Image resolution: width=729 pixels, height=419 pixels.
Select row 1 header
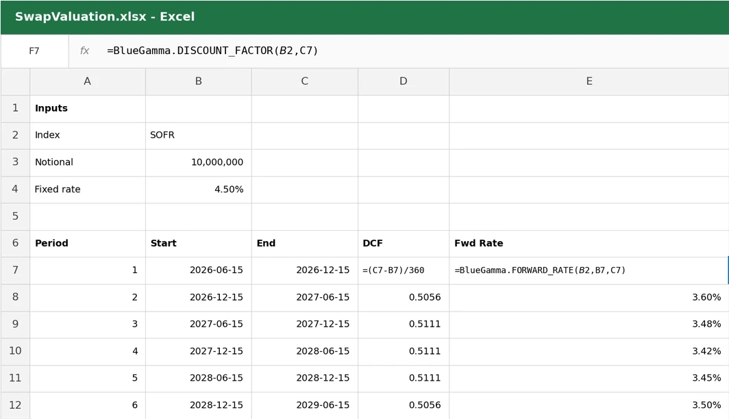click(x=15, y=109)
